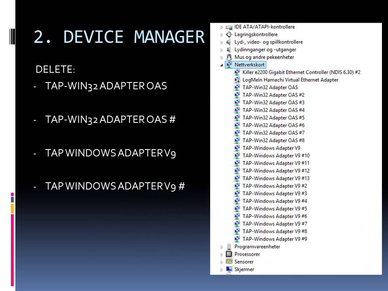
Task: Click bullet text 'TAP WINDOWS ADAPTER V9 #'
Action: coord(115,186)
